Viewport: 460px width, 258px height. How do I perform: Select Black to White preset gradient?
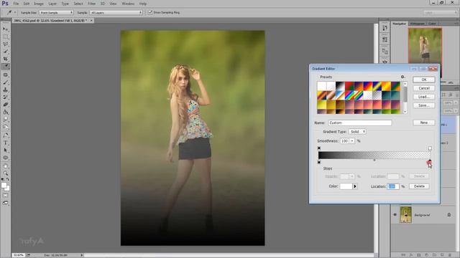pos(340,86)
